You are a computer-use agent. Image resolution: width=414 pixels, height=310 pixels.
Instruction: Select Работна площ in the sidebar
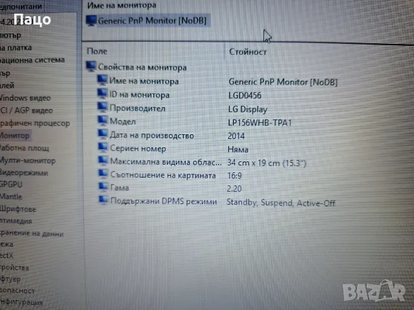coord(25,148)
